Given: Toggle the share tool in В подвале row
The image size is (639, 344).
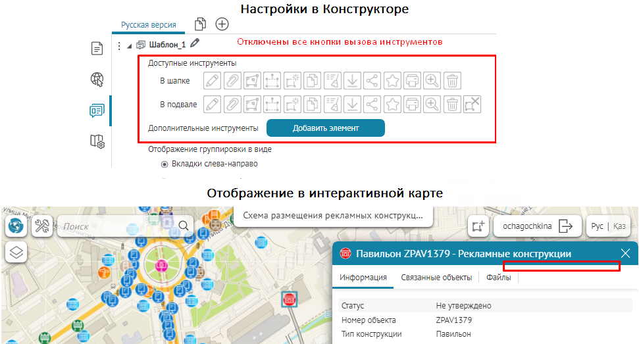Looking at the screenshot, I should (372, 104).
